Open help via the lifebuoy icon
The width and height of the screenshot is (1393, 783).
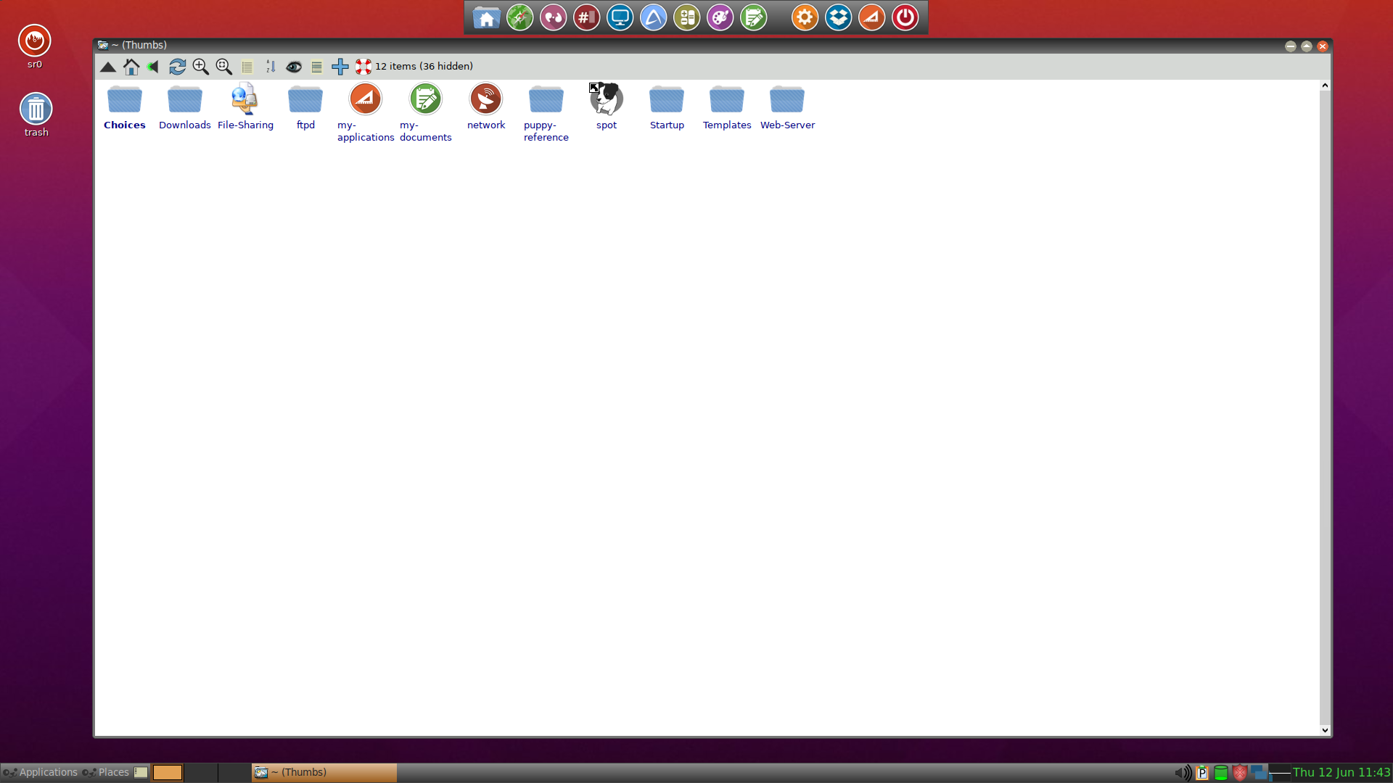pos(363,67)
